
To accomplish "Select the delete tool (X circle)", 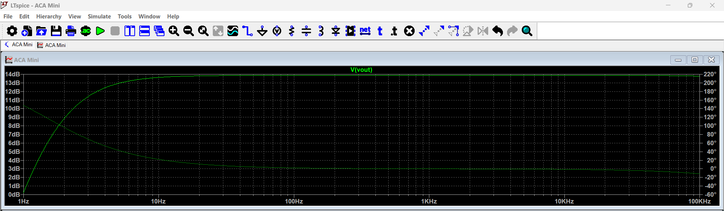I will click(x=409, y=31).
